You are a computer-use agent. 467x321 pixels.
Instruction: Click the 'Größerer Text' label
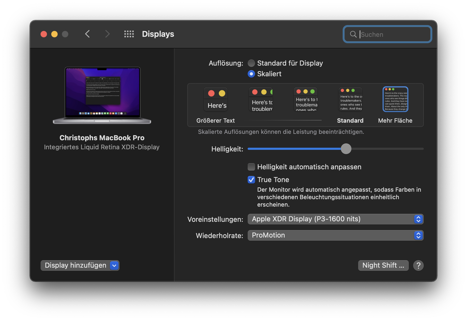pyautogui.click(x=216, y=121)
